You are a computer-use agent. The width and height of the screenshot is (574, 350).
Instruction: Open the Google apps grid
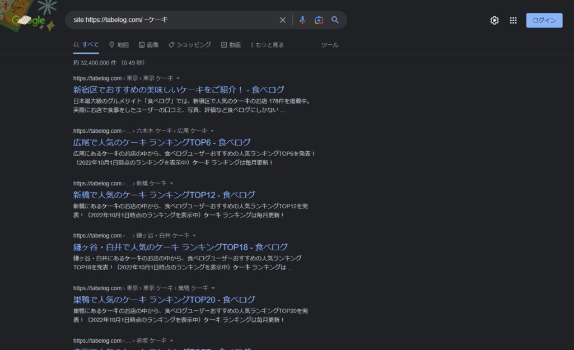(x=513, y=21)
